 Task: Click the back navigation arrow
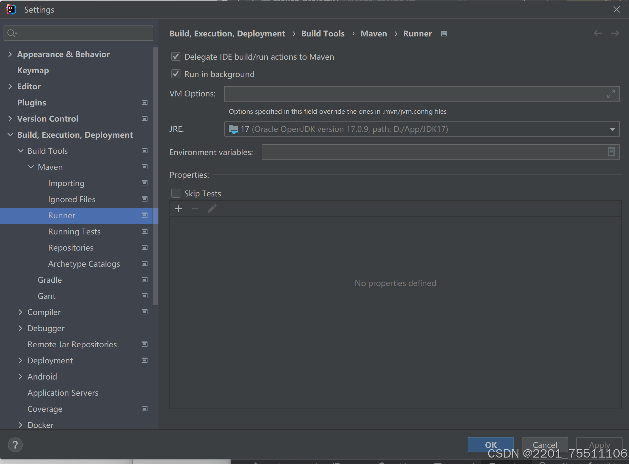[597, 34]
